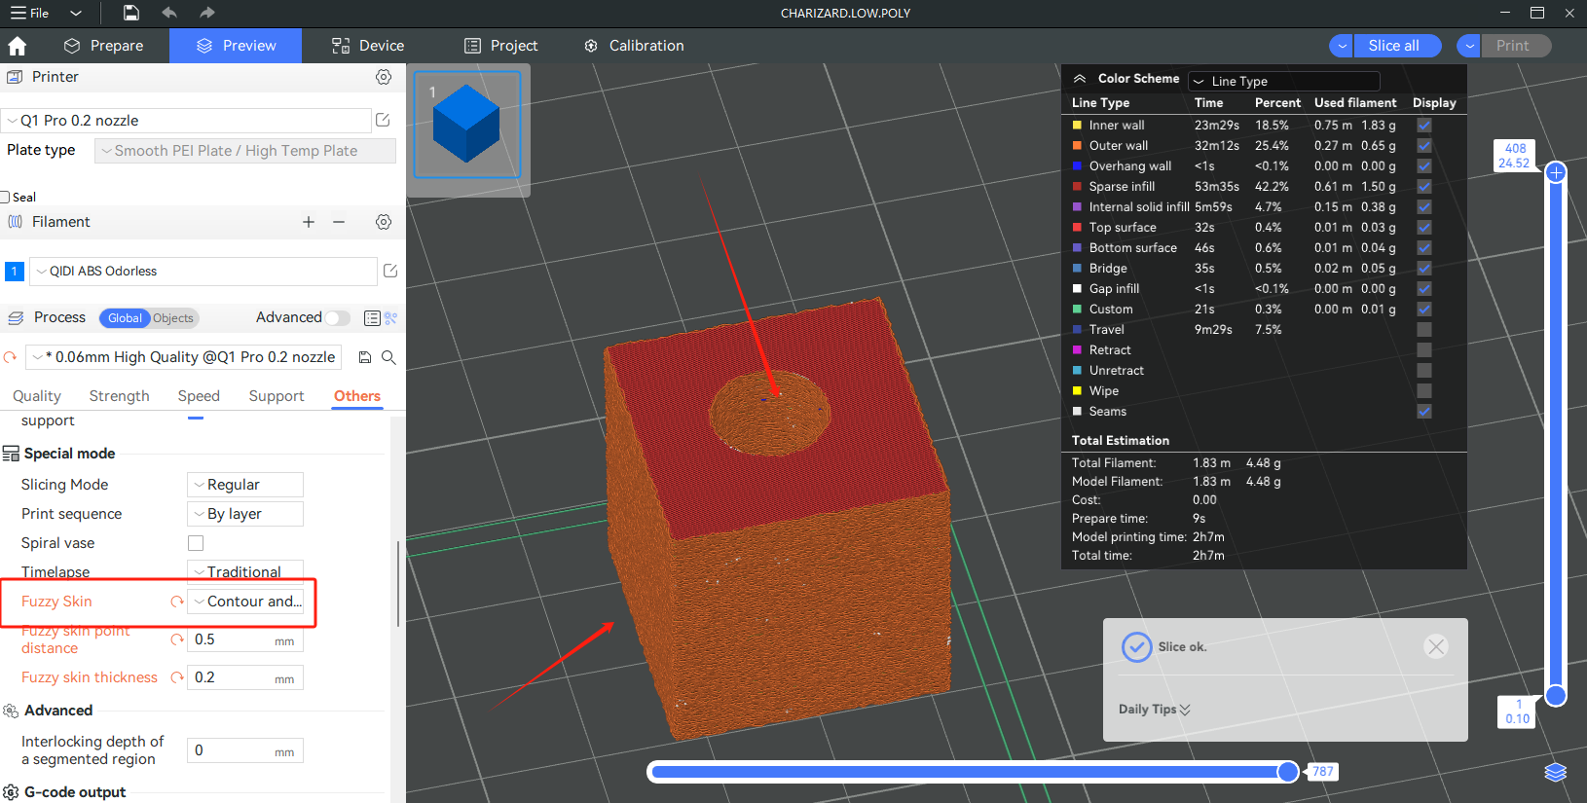Click the Slice all button
1587x803 pixels.
click(x=1393, y=46)
